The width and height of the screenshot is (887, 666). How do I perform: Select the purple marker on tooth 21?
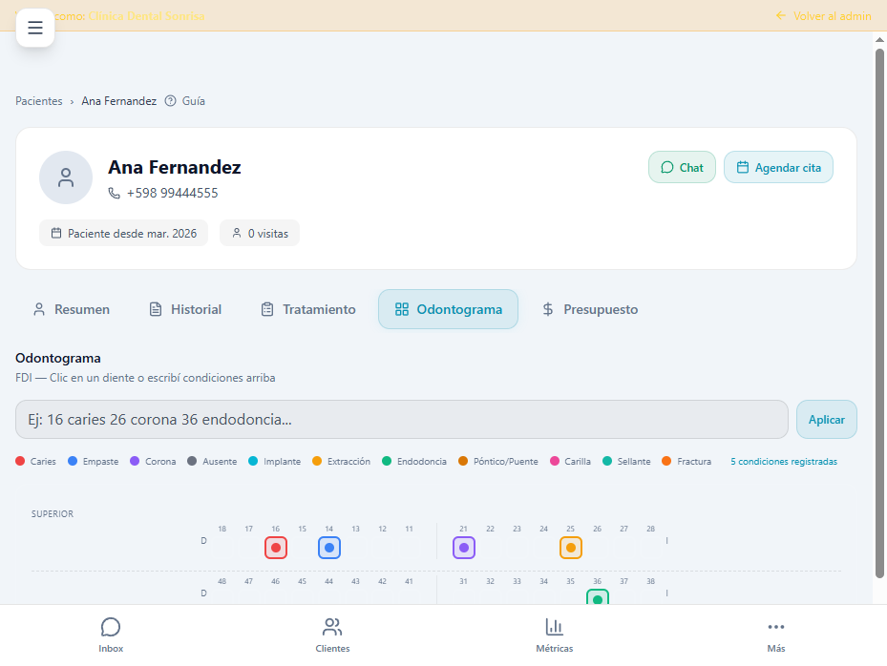coord(463,548)
